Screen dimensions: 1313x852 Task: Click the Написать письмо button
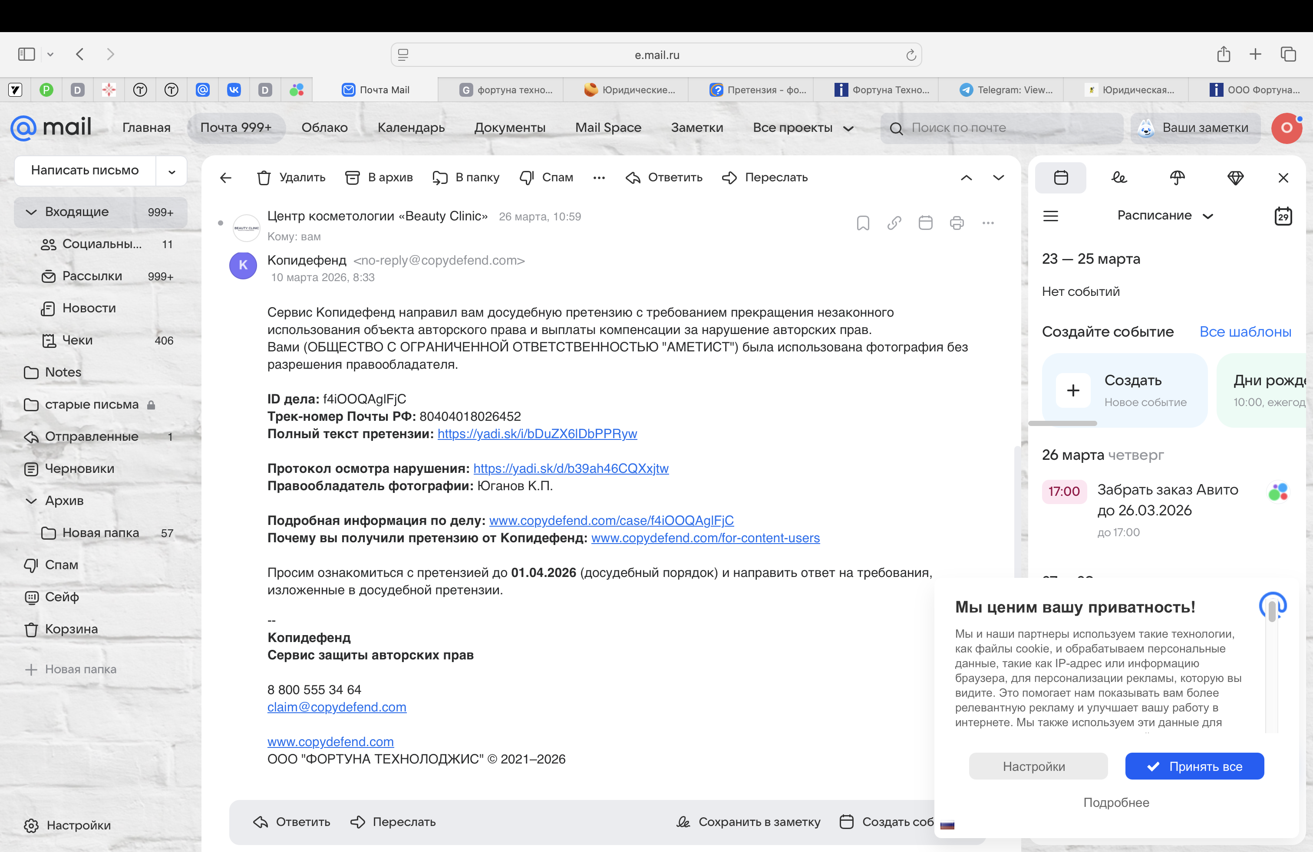click(x=85, y=171)
